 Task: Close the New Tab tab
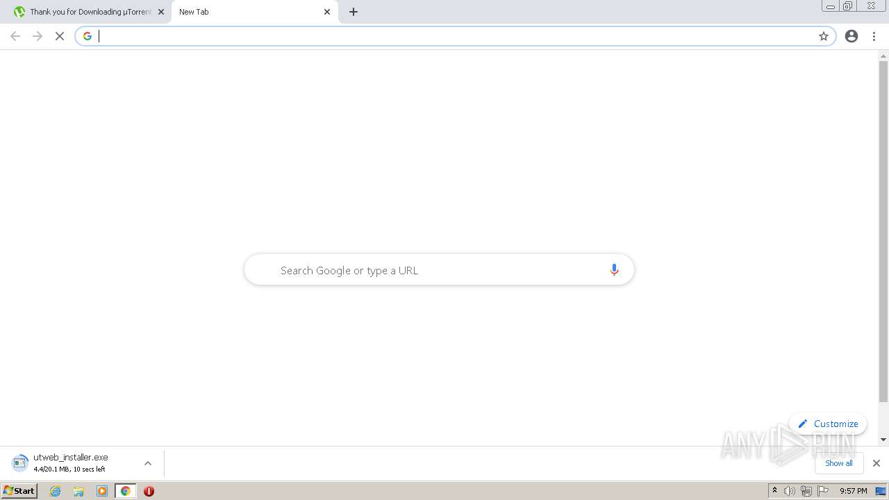pyautogui.click(x=327, y=12)
